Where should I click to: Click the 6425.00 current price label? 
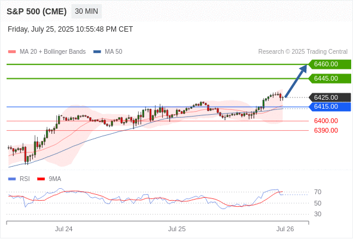330,97
